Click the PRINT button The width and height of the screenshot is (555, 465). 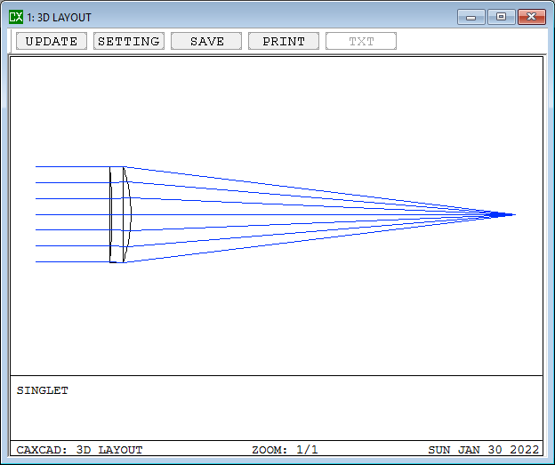pos(284,41)
